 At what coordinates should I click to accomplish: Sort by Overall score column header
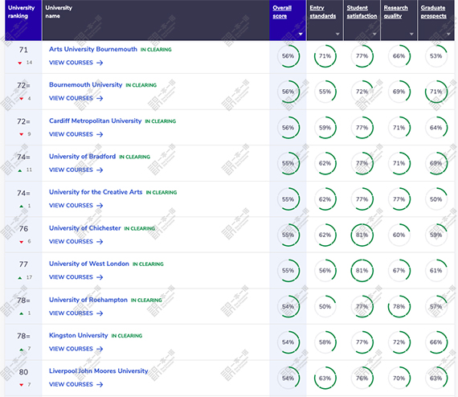(x=282, y=12)
